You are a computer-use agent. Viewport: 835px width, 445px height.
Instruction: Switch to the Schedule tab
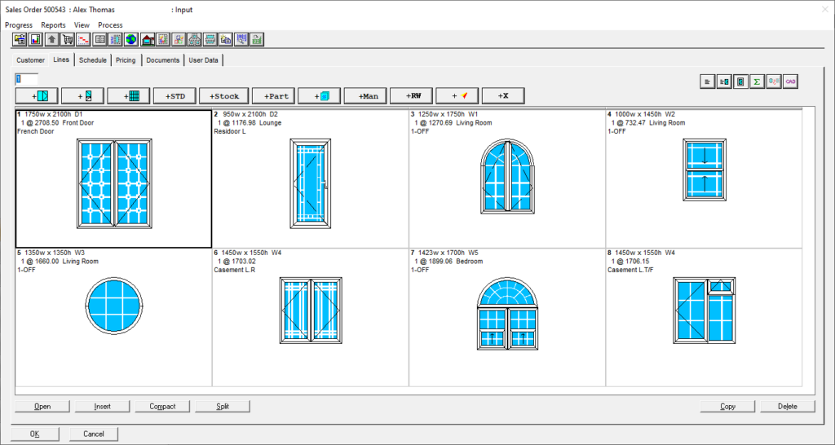click(x=93, y=60)
